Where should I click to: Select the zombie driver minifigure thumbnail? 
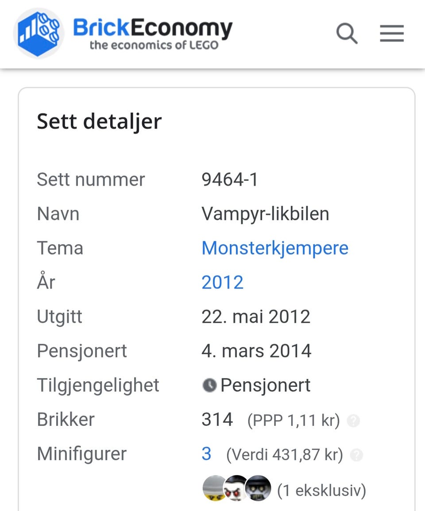pyautogui.click(x=258, y=488)
